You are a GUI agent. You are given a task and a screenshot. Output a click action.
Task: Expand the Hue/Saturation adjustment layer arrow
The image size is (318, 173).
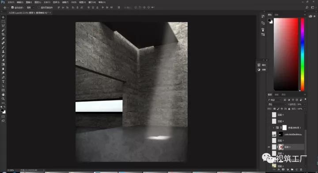coord(273,128)
